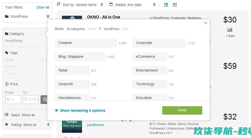Select the Entertainment category

150,70
